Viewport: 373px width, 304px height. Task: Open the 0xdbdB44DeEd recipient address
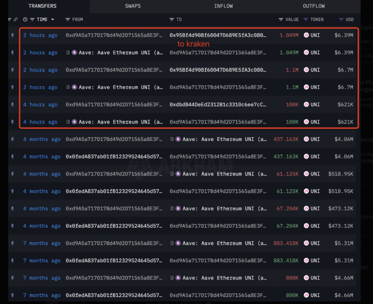[218, 105]
